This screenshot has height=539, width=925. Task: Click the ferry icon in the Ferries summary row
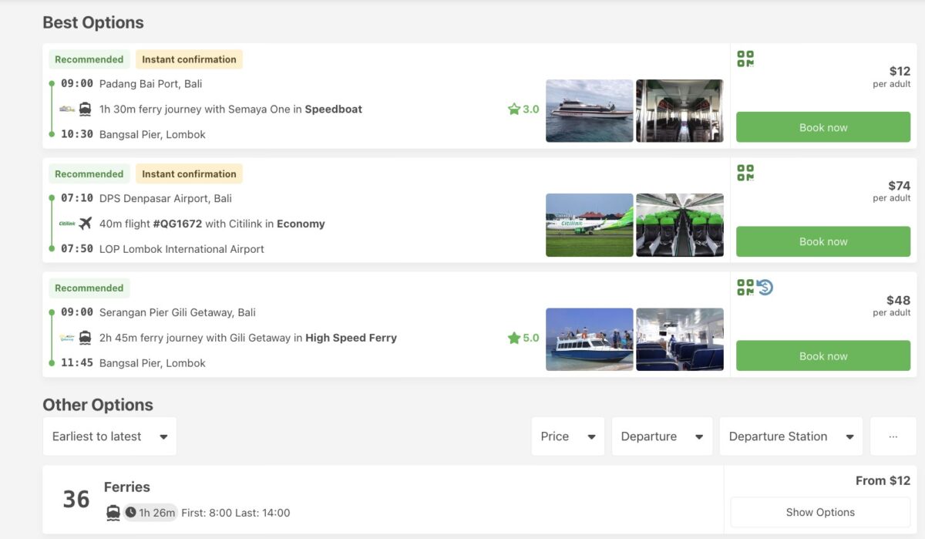pyautogui.click(x=111, y=512)
